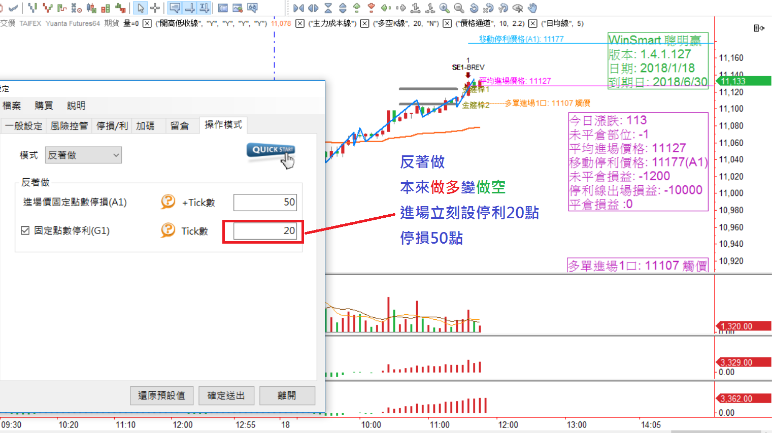Switch to the 風險控管 tab
The height and width of the screenshot is (433, 772).
(69, 126)
